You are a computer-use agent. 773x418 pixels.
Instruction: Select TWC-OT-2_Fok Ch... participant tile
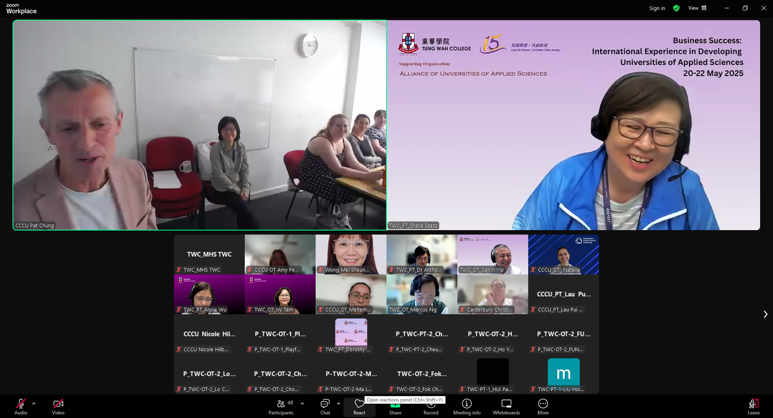tap(422, 374)
